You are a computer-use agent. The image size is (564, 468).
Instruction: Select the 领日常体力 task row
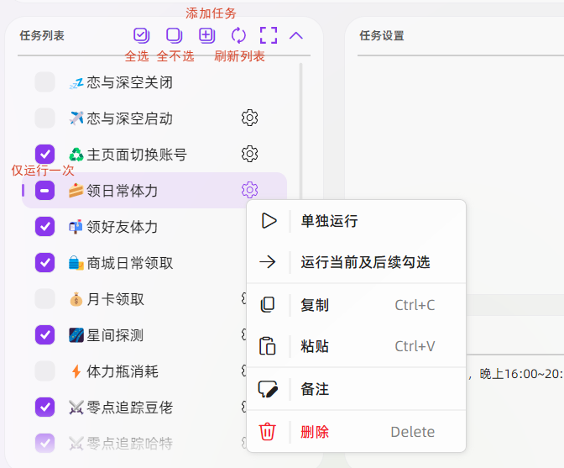154,191
